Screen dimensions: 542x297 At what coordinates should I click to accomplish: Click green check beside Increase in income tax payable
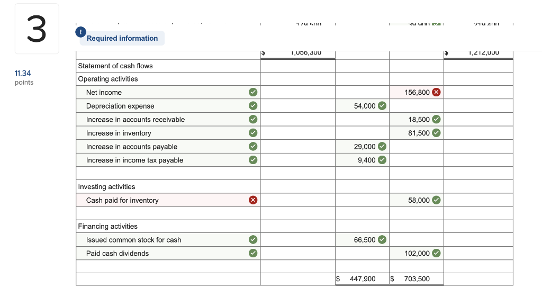tap(253, 160)
